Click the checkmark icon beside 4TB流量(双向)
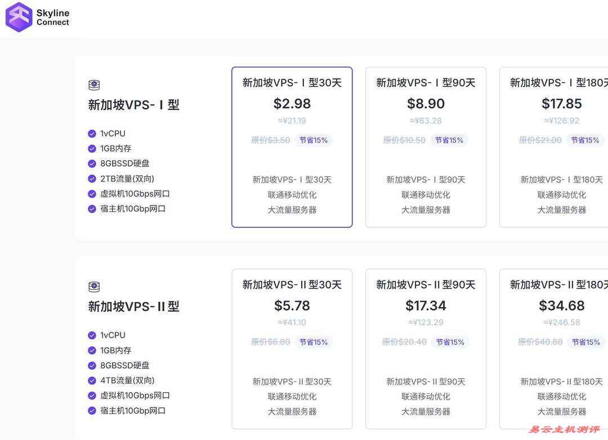 coord(92,380)
